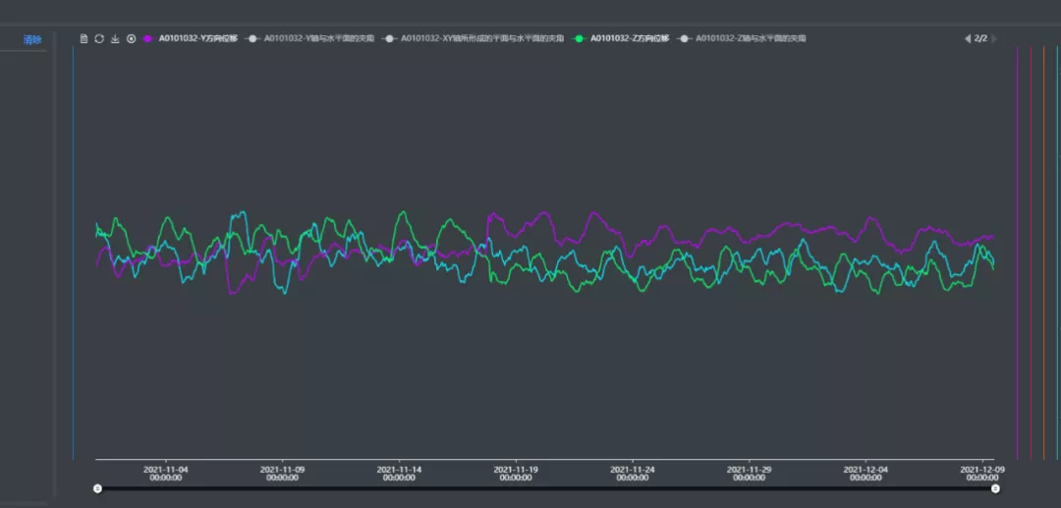Click the data view document icon
The height and width of the screenshot is (508, 1061).
click(84, 38)
